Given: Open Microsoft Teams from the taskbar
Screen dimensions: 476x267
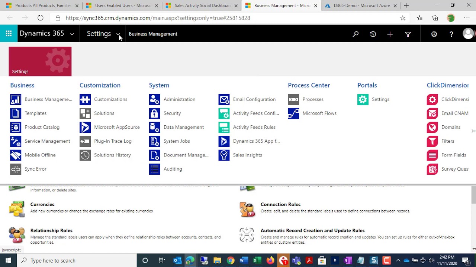Looking at the screenshot, I should point(296,260).
